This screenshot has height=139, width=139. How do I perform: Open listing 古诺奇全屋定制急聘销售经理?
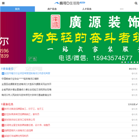coord(27,125)
